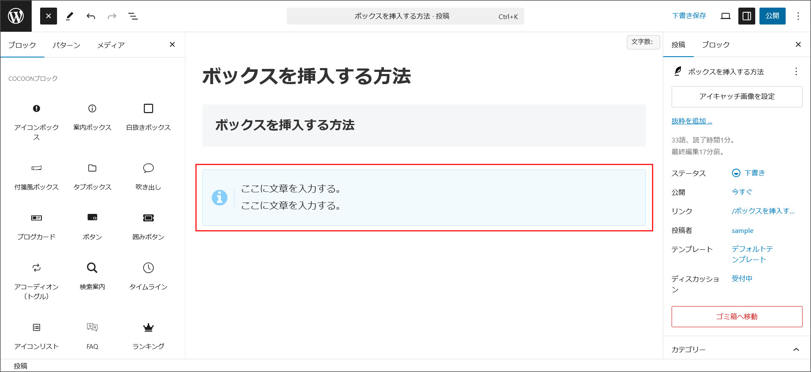
Task: Switch to the right sidebar ブロック tab
Action: [716, 45]
